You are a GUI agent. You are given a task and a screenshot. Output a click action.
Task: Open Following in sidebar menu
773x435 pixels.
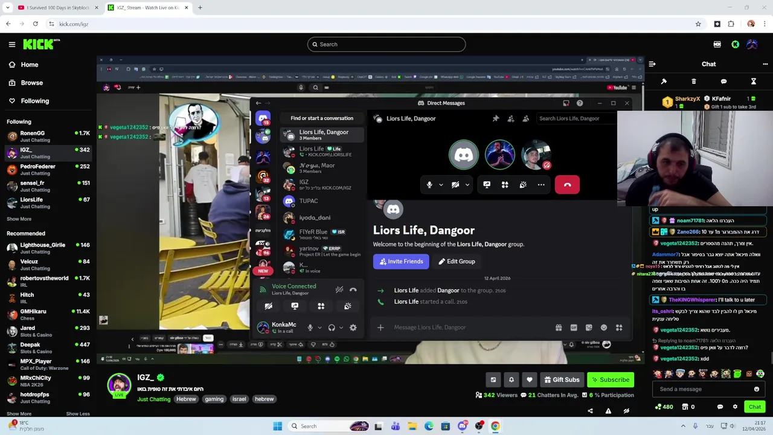click(x=34, y=101)
